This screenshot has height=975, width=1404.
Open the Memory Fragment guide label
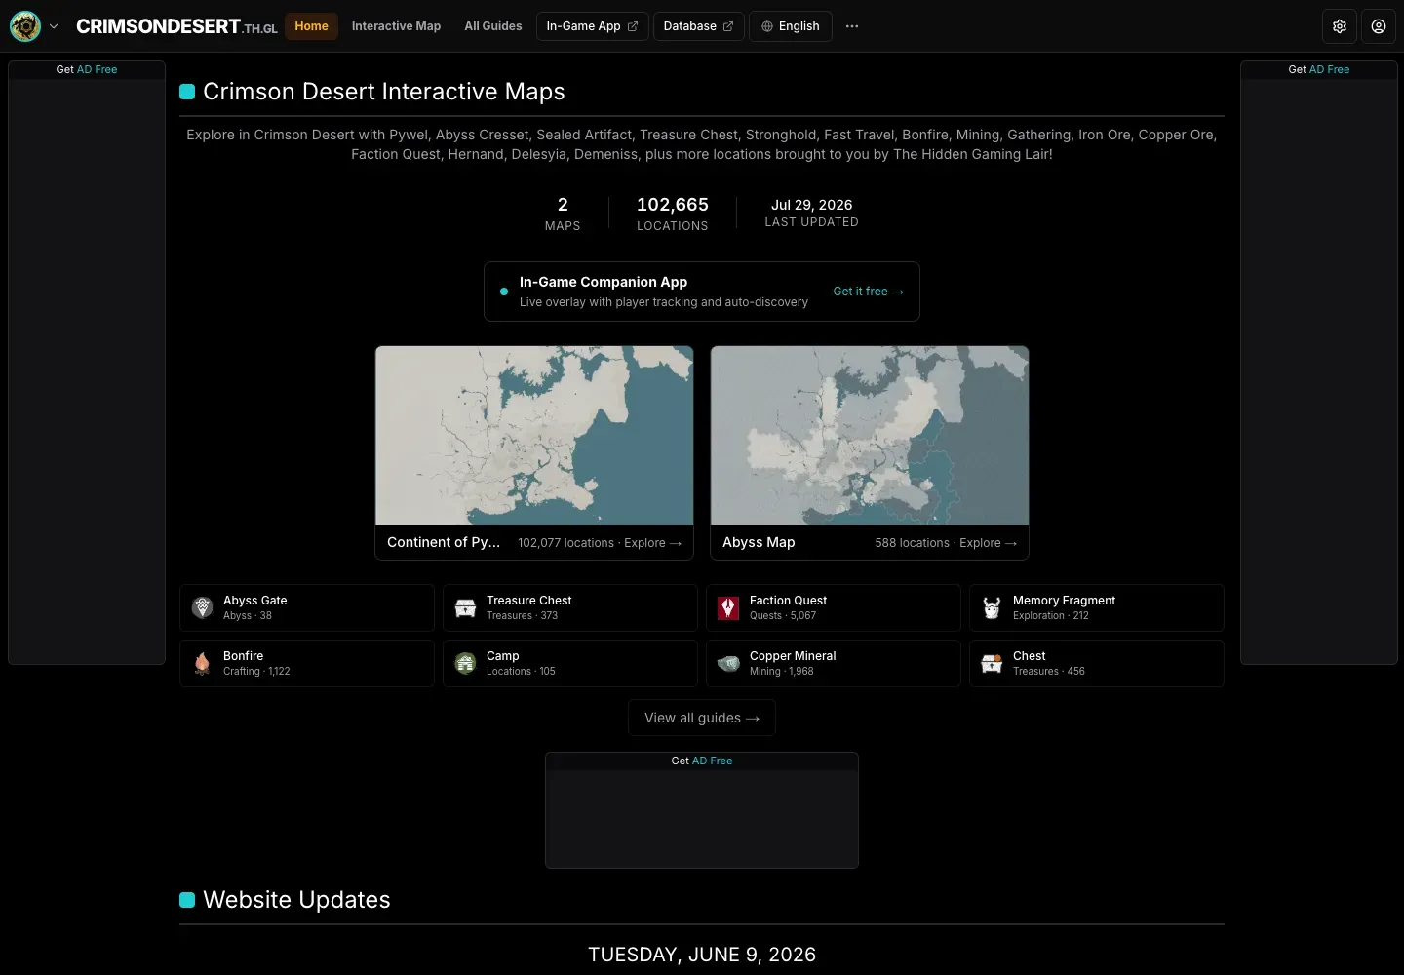[1064, 601]
